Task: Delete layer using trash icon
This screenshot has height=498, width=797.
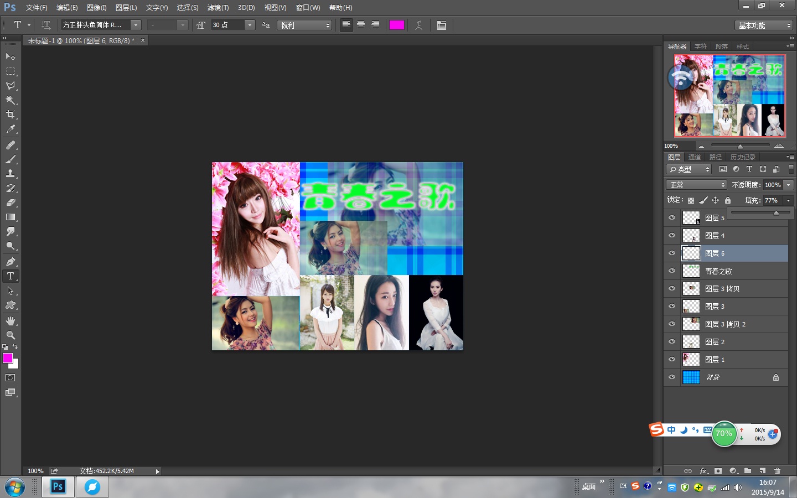Action: (x=777, y=471)
